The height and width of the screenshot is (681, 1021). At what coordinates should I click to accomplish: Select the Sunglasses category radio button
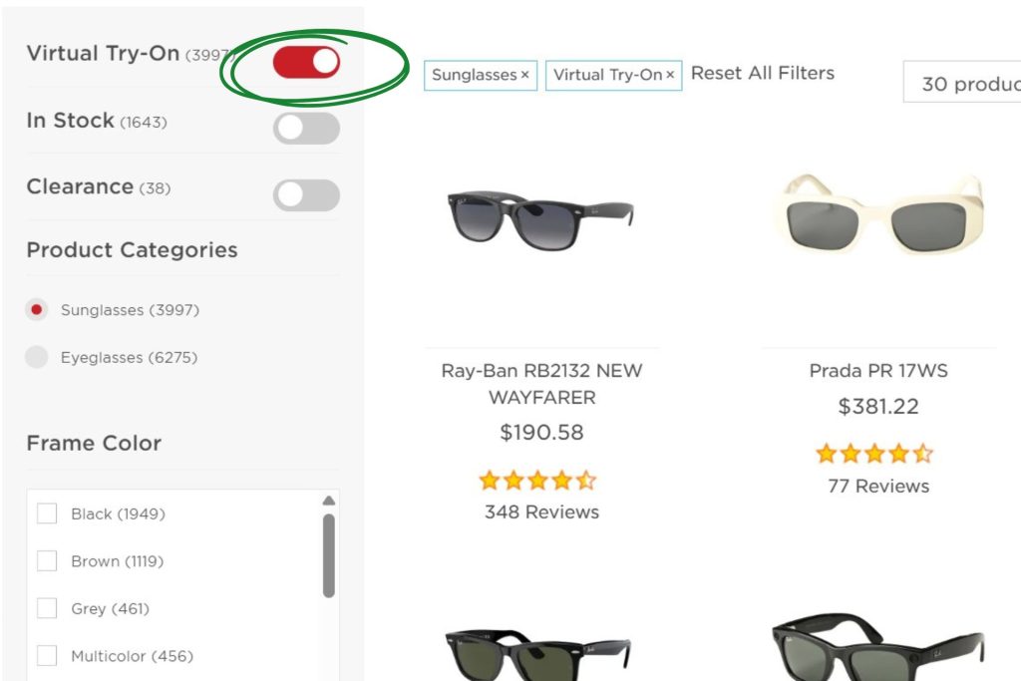37,310
